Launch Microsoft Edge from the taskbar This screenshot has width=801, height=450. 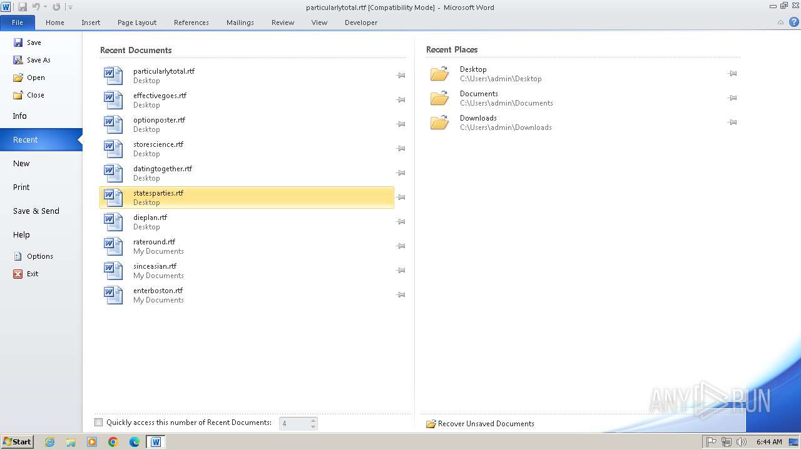[135, 442]
